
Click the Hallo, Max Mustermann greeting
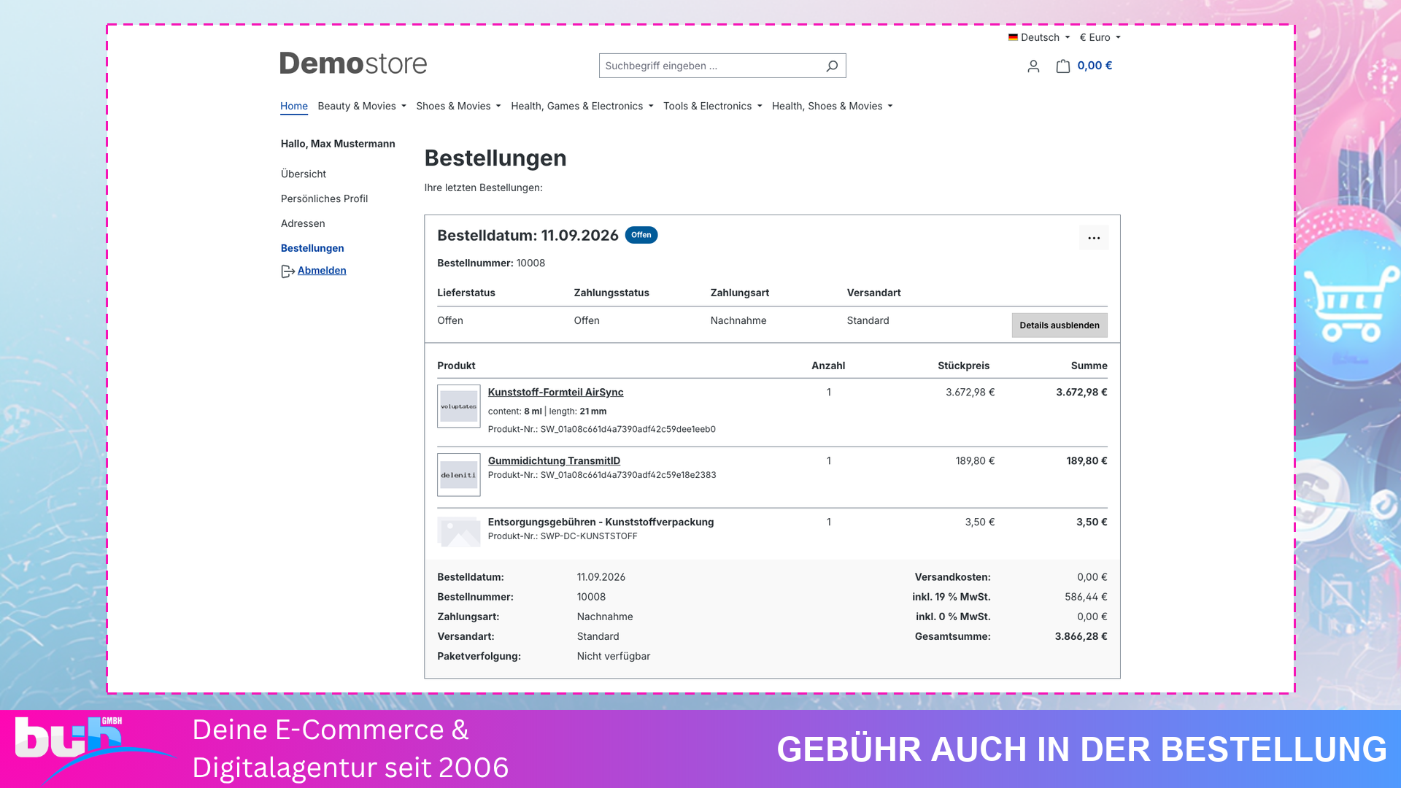pos(338,144)
